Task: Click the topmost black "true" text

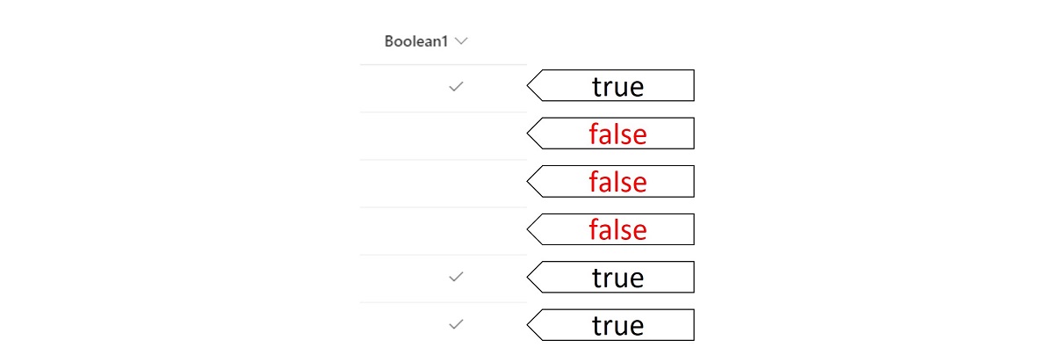Action: coord(617,86)
